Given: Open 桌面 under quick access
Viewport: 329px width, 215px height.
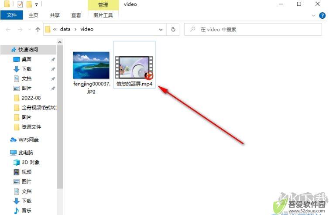Looking at the screenshot, I should coord(27,59).
